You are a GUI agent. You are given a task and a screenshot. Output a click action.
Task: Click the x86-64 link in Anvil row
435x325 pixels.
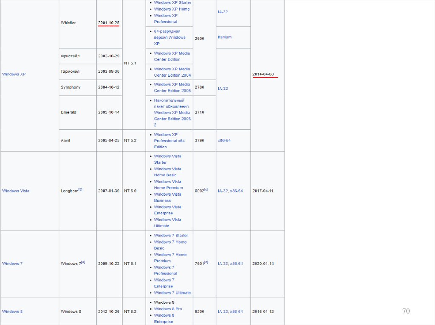pos(224,140)
